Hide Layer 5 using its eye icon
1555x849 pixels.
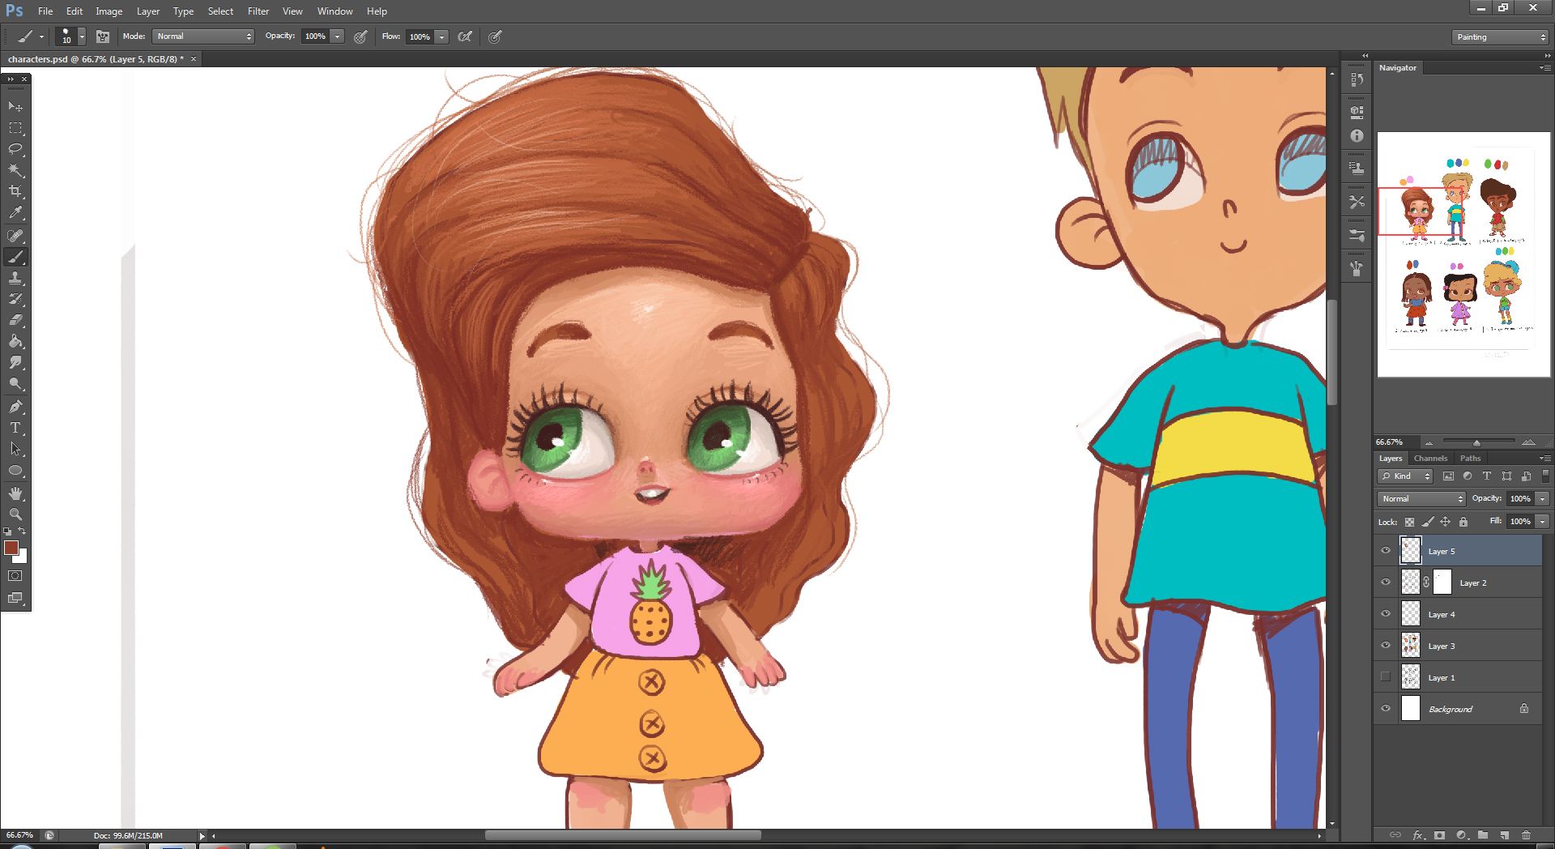click(1386, 551)
